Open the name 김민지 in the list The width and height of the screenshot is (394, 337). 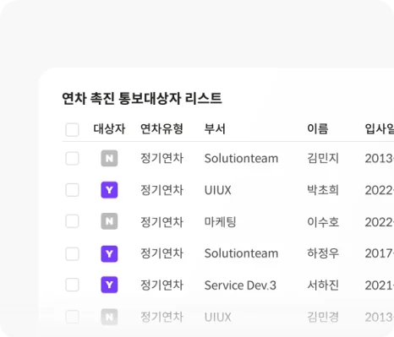[323, 158]
